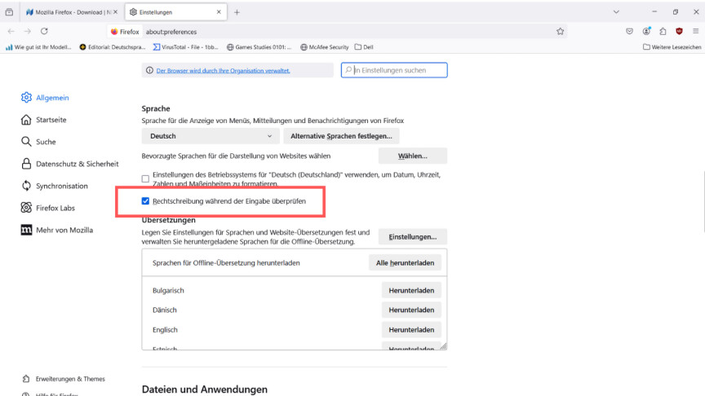Click the Startseite house icon
Screen dimensions: 705x396
[27, 120]
